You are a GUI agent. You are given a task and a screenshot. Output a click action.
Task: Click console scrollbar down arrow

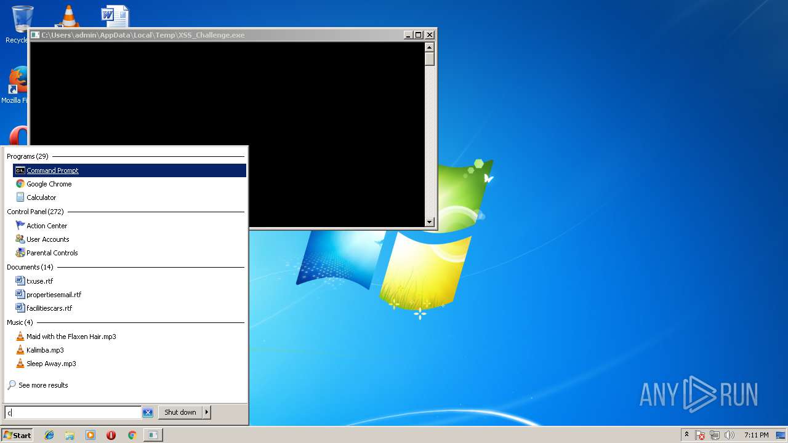pos(430,222)
